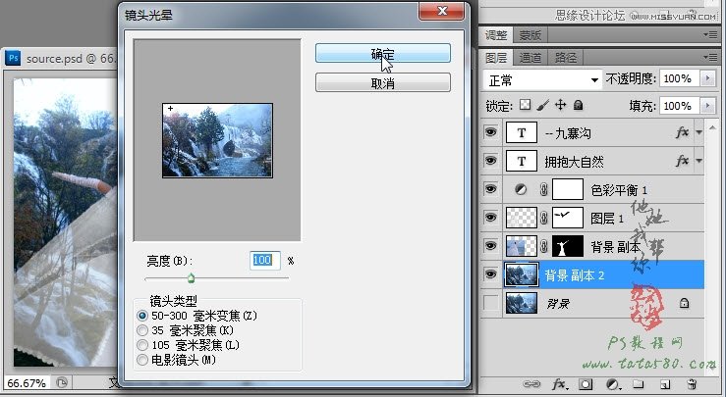Open the layers panel options menu
The height and width of the screenshot is (397, 726).
click(710, 57)
